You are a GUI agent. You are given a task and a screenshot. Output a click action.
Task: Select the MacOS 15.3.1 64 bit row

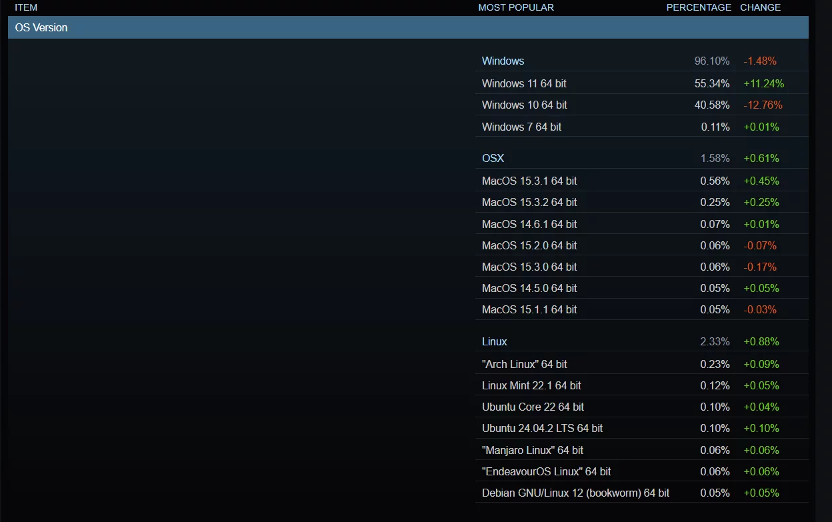point(642,181)
